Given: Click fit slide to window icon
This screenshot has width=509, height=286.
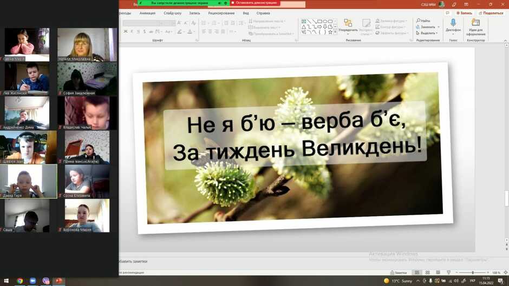Looking at the screenshot, I should (505, 272).
